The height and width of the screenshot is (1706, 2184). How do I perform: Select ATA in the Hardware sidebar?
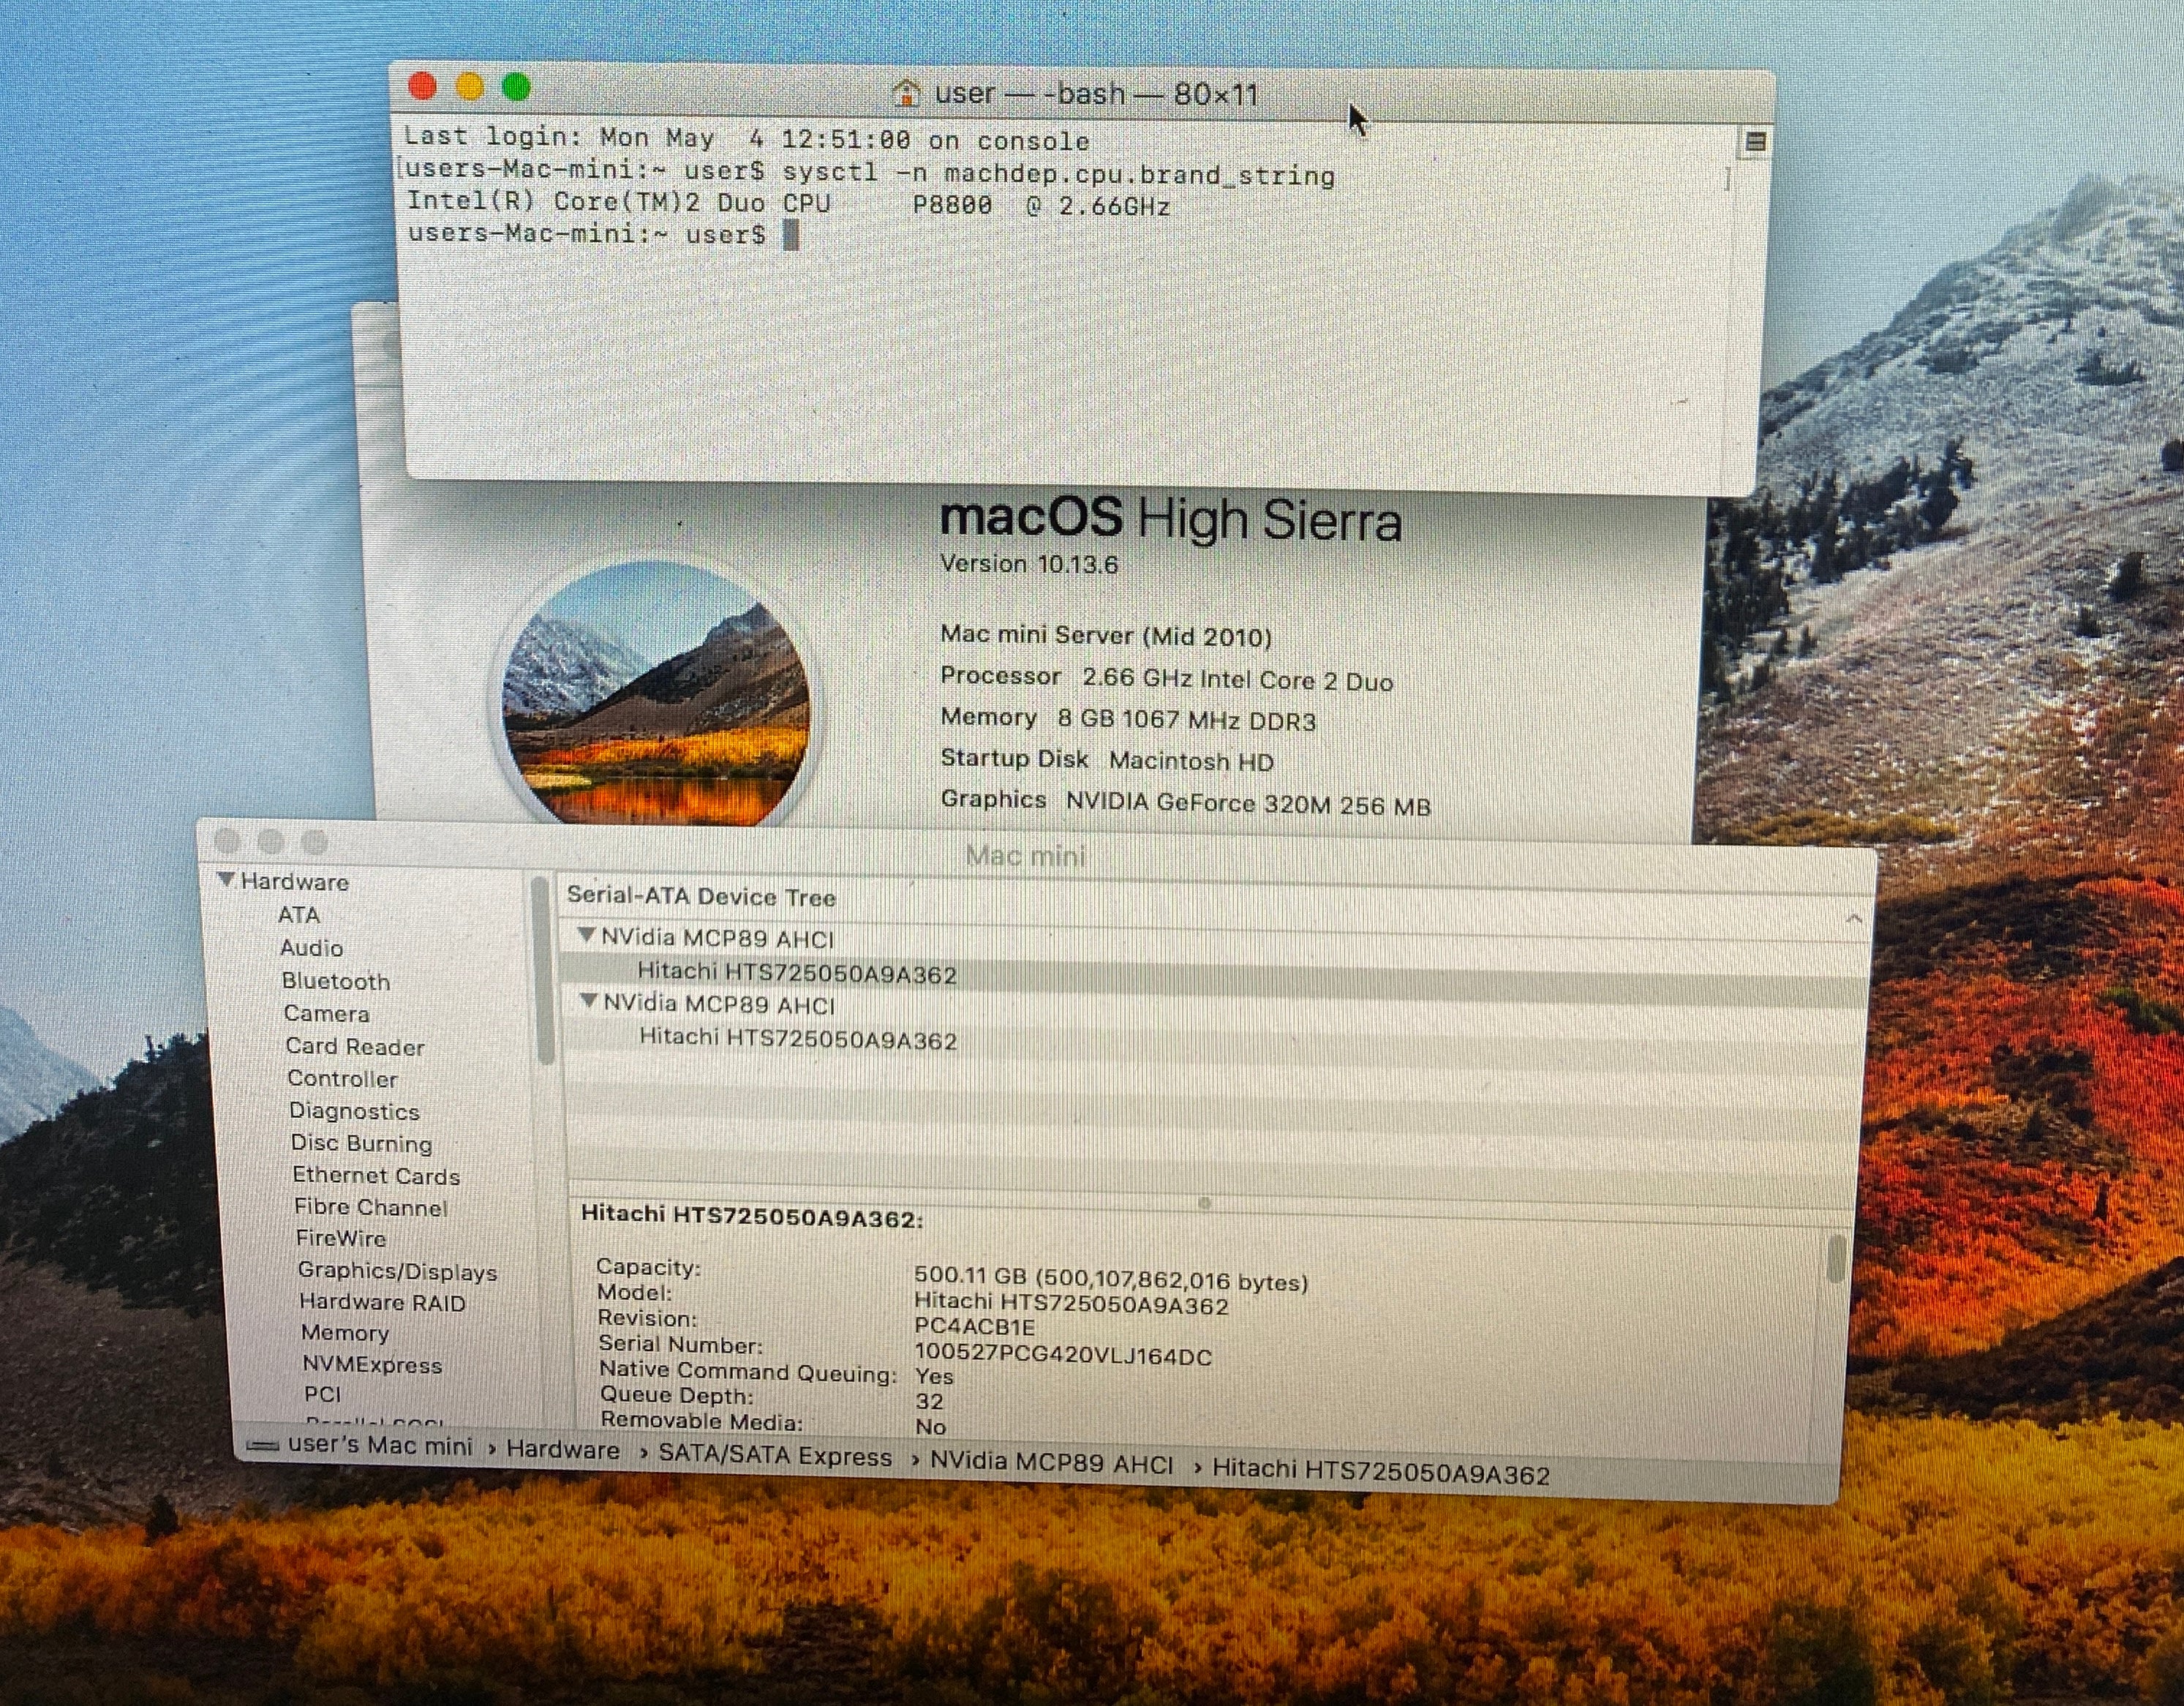[299, 915]
